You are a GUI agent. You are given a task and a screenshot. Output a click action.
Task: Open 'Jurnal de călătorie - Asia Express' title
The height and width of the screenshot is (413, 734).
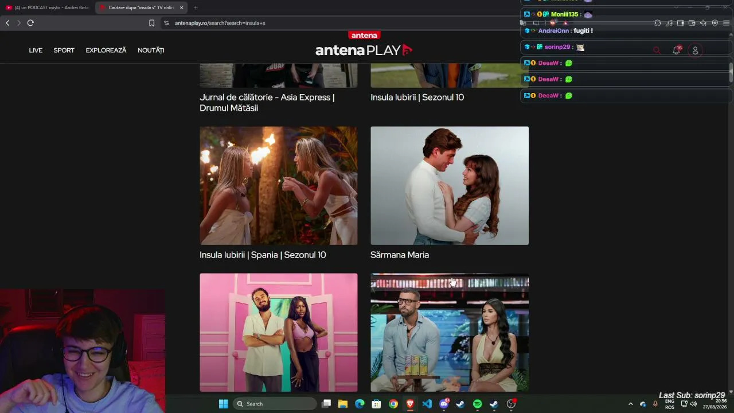267,103
